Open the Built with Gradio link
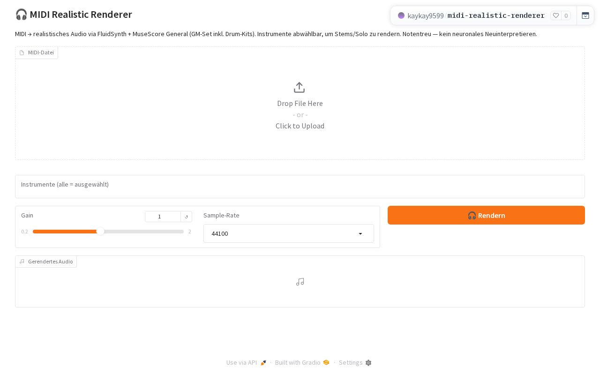The image size is (600, 375). click(x=302, y=363)
